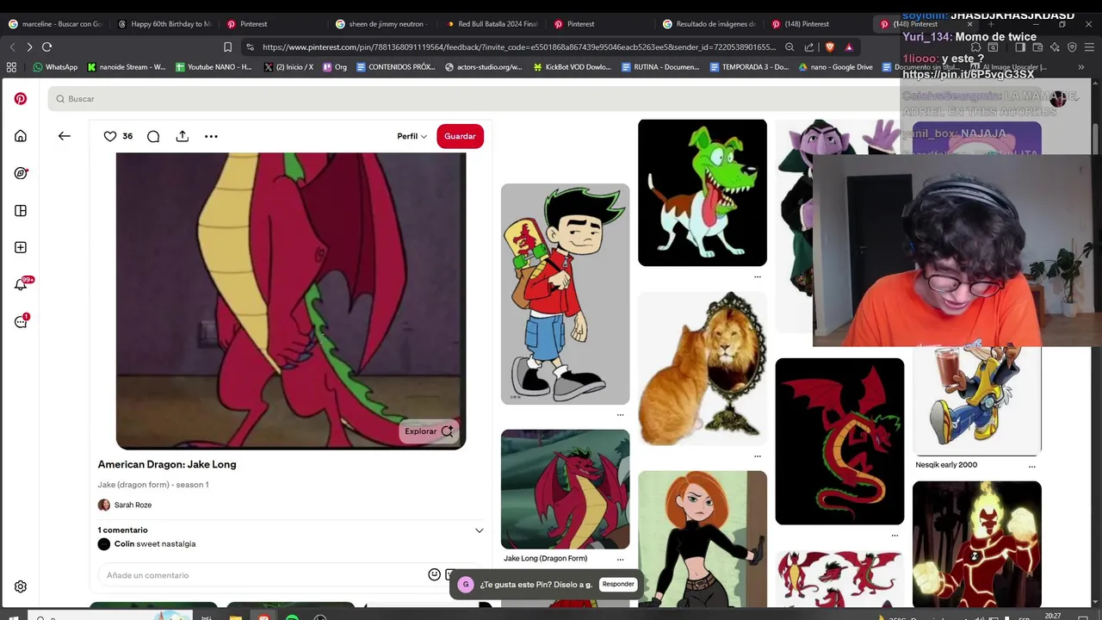Open the Jake Long (Dragon Form) pin
Image resolution: width=1102 pixels, height=620 pixels.
pos(565,489)
